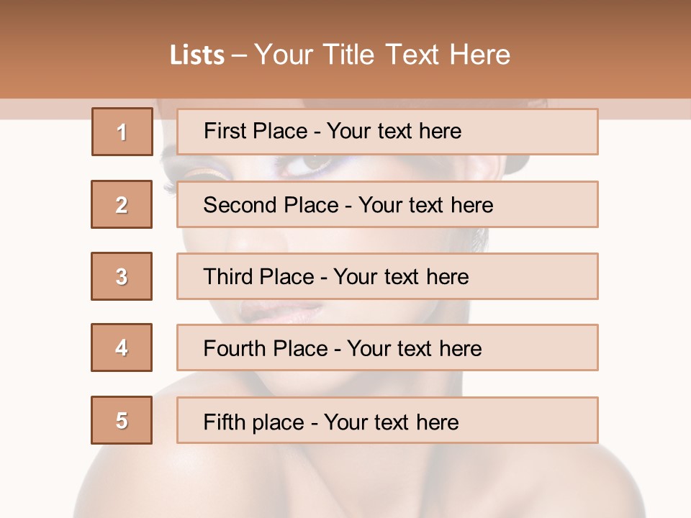Image resolution: width=691 pixels, height=518 pixels.
Task: Click the pale strip right of First Place box
Action: point(644,109)
